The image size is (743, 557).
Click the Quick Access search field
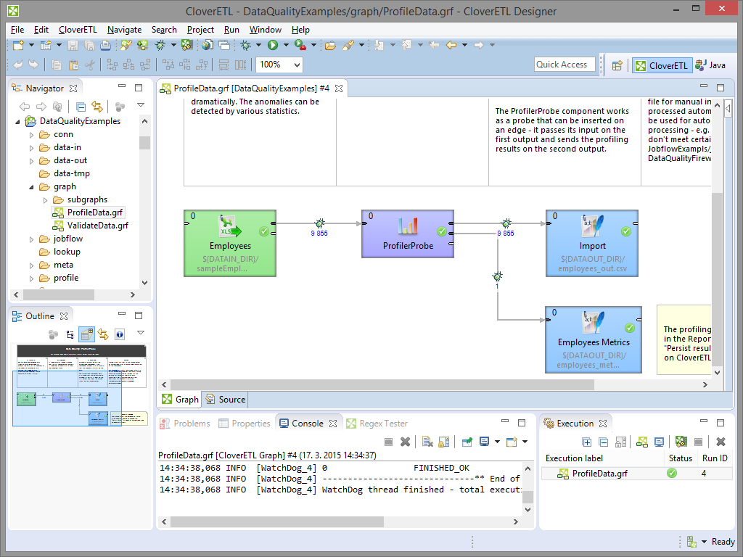(563, 65)
